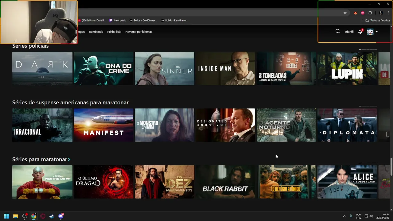Open the Builds - ColdDinner bookmark
Viewport: 393px width, 221px height.
(x=143, y=20)
